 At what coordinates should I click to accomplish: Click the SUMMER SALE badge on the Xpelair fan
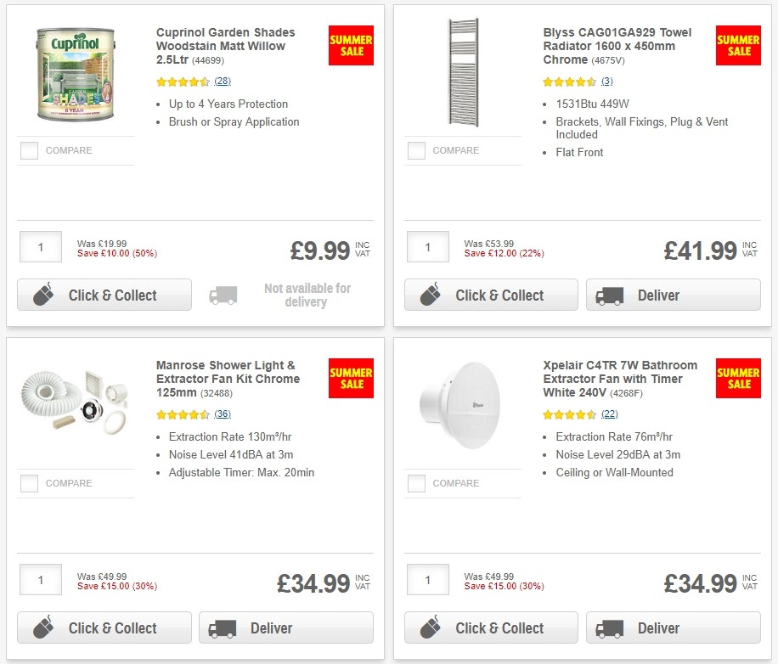click(x=737, y=378)
